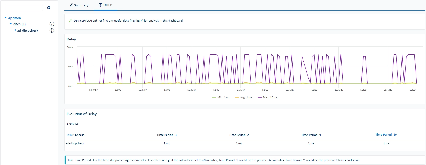The height and width of the screenshot is (165, 426).
Task: Collapse the Appmon tree node
Action: pyautogui.click(x=6, y=18)
